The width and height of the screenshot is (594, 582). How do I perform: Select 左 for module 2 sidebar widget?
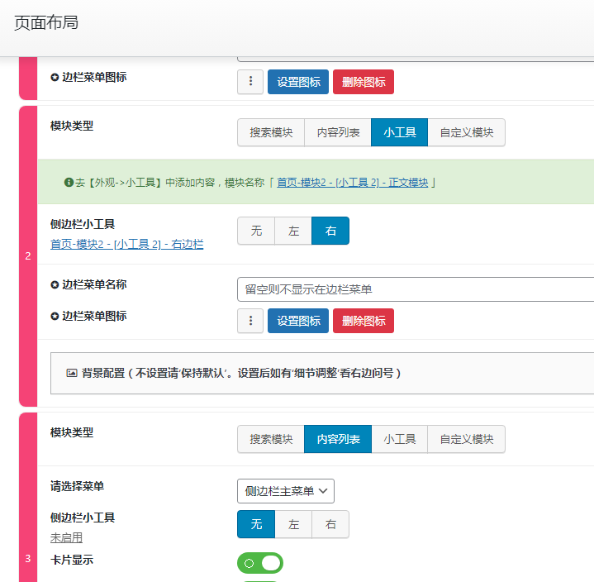293,231
